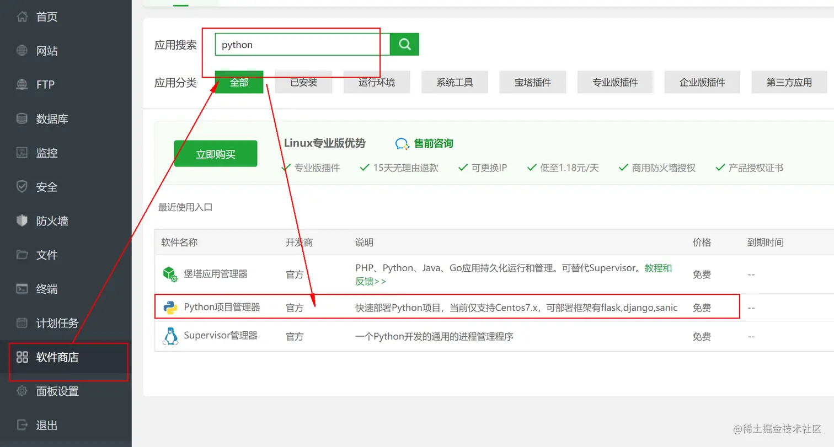Click the Supervisor管理器 penguin icon

click(170, 336)
